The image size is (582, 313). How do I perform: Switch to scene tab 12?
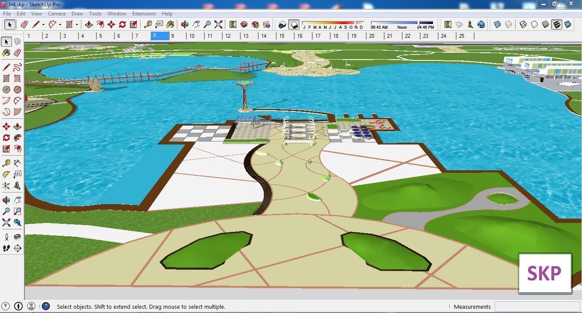point(231,36)
